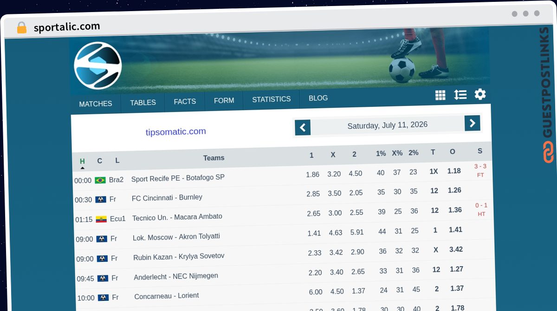Viewport: 557px width, 311px height.
Task: Open Lok. Moscow - Akron Tolyatti match
Action: pyautogui.click(x=176, y=237)
